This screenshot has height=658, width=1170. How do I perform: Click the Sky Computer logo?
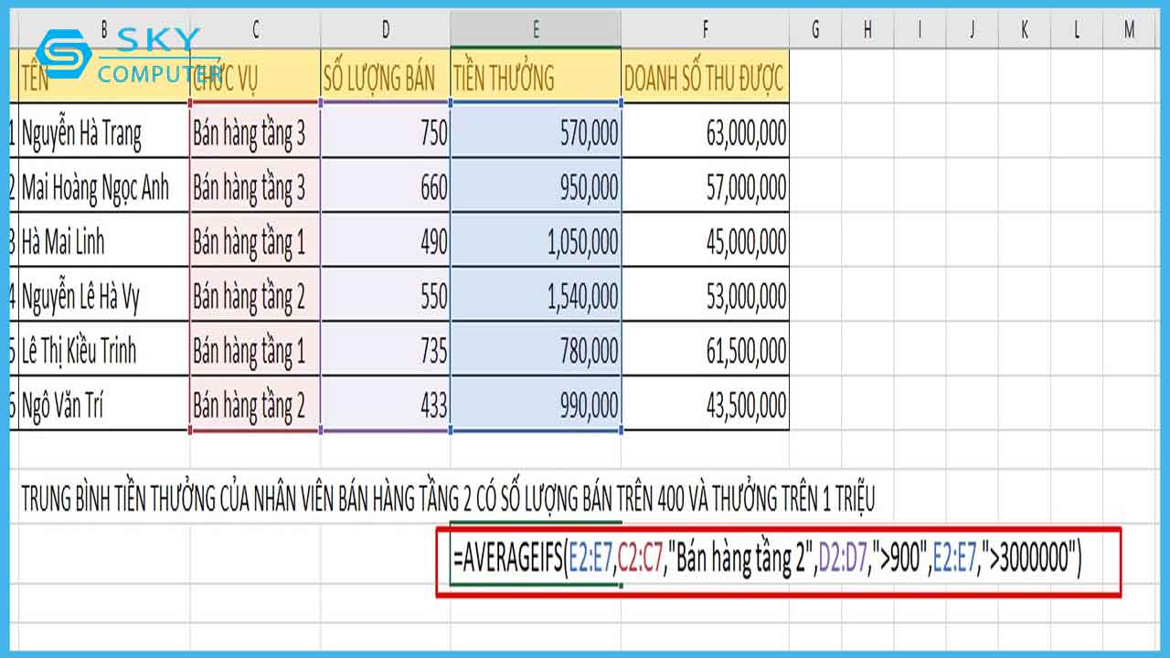pos(119,55)
